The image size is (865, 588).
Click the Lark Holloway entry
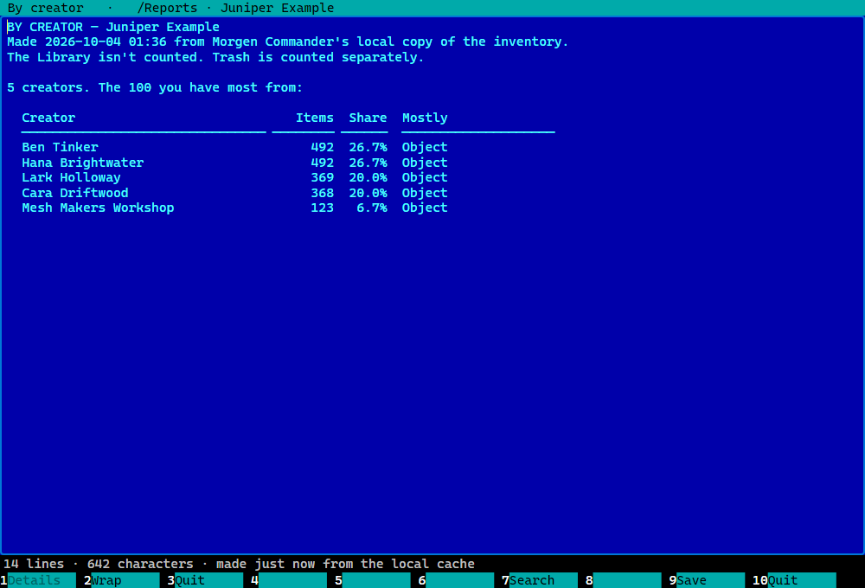[234, 177]
